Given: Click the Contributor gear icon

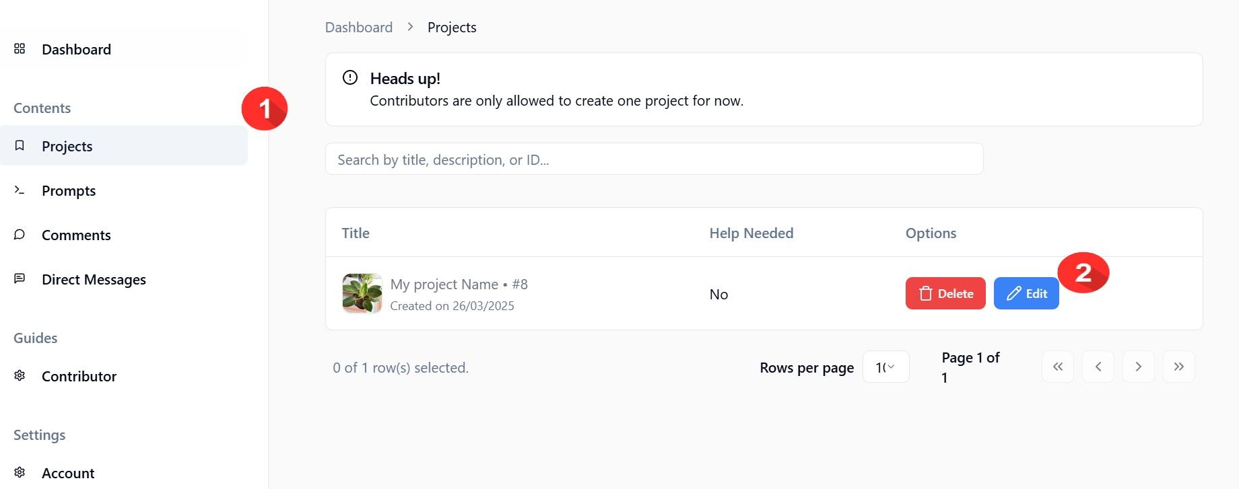Looking at the screenshot, I should pyautogui.click(x=20, y=375).
